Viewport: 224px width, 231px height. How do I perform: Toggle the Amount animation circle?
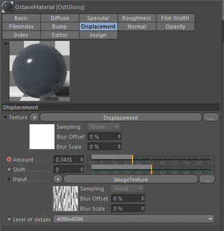click(9, 159)
